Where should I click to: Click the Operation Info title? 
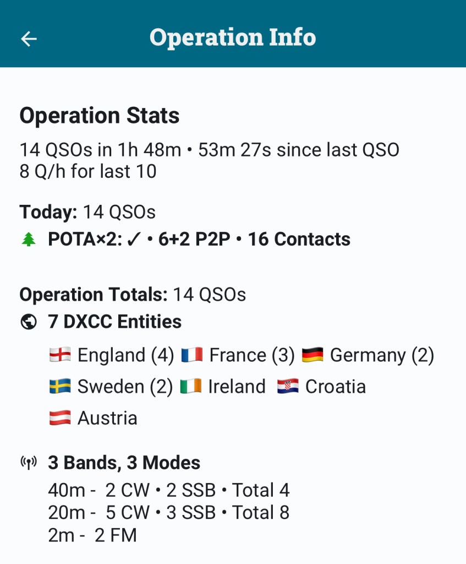tap(233, 37)
